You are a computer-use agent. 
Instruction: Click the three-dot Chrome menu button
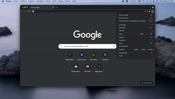(x=153, y=11)
